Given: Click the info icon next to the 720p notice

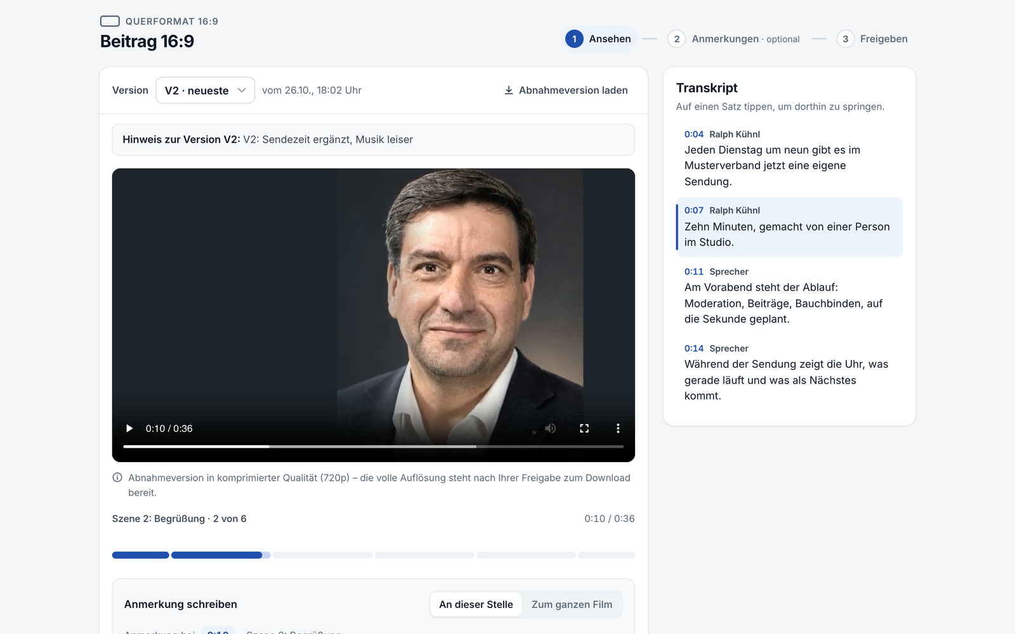Looking at the screenshot, I should [x=117, y=477].
